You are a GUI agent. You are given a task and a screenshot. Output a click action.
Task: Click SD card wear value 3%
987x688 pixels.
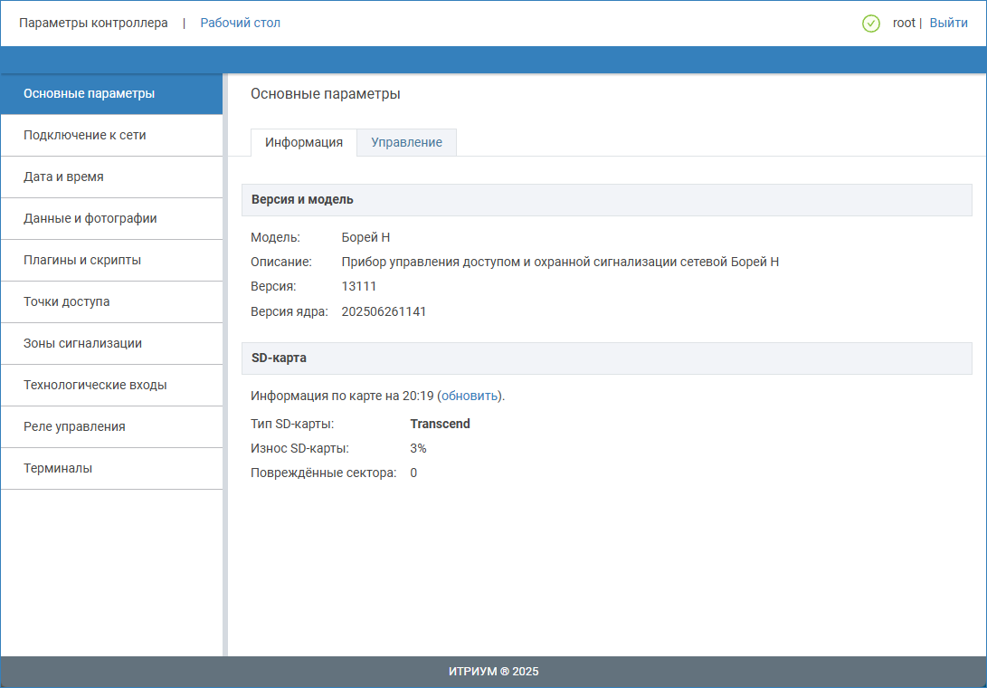click(x=418, y=449)
